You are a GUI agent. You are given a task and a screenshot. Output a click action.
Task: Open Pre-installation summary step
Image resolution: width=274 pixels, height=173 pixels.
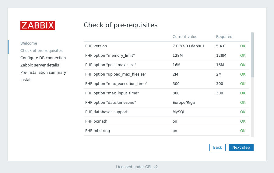point(43,73)
